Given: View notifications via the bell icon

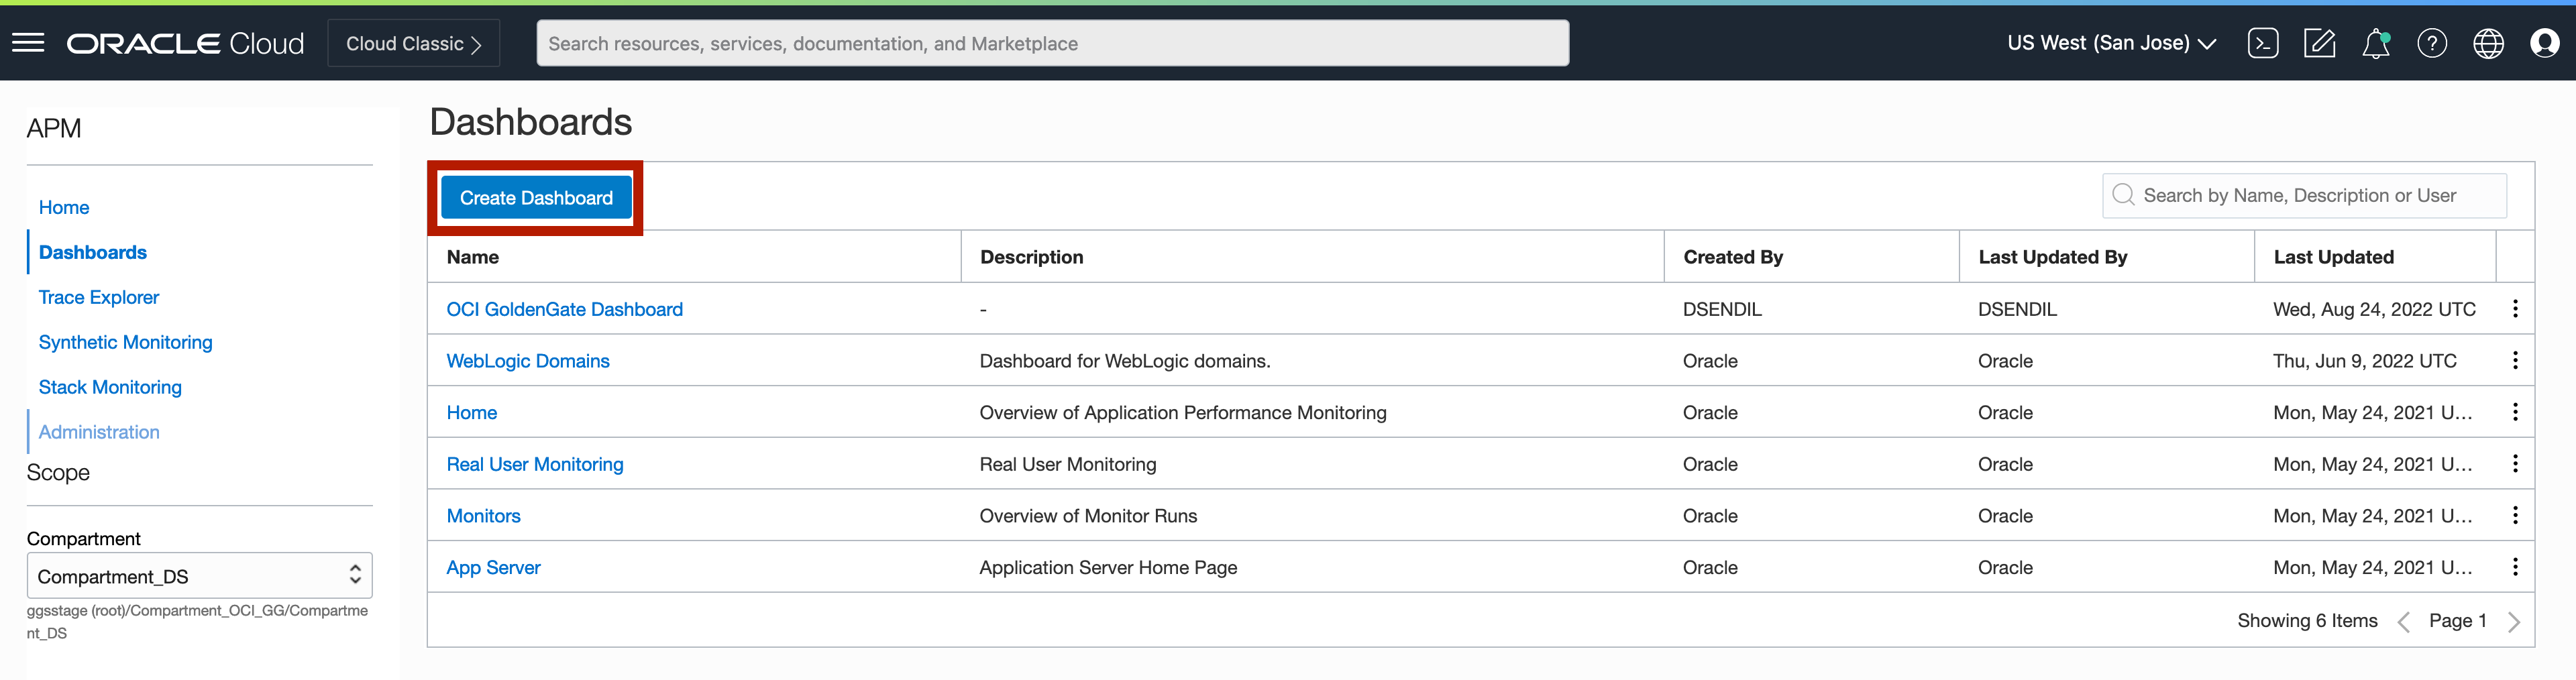Looking at the screenshot, I should pyautogui.click(x=2376, y=42).
